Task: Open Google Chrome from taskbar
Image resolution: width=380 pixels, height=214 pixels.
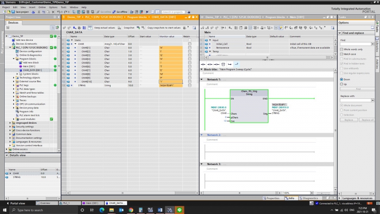Action: tap(131, 210)
